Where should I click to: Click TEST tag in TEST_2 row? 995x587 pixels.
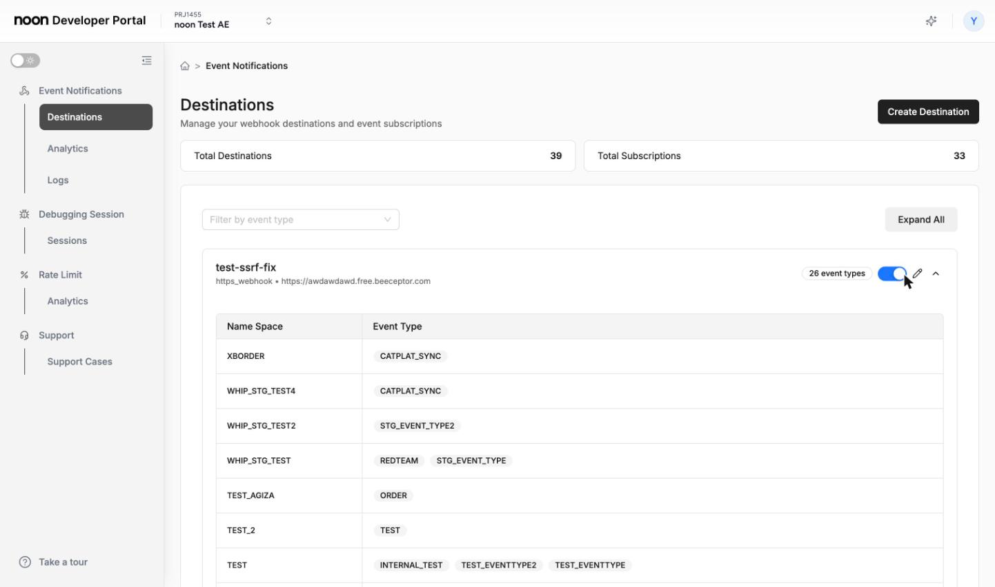pos(390,531)
